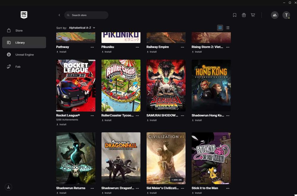
Task: Install Stick it to the Man
Action: 197,193
